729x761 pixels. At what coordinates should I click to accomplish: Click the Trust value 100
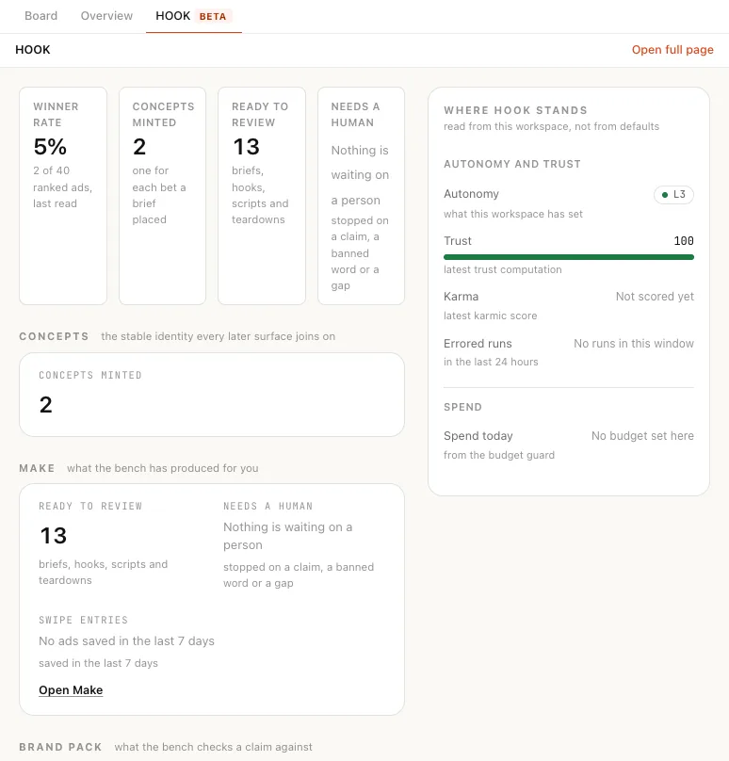coord(684,241)
